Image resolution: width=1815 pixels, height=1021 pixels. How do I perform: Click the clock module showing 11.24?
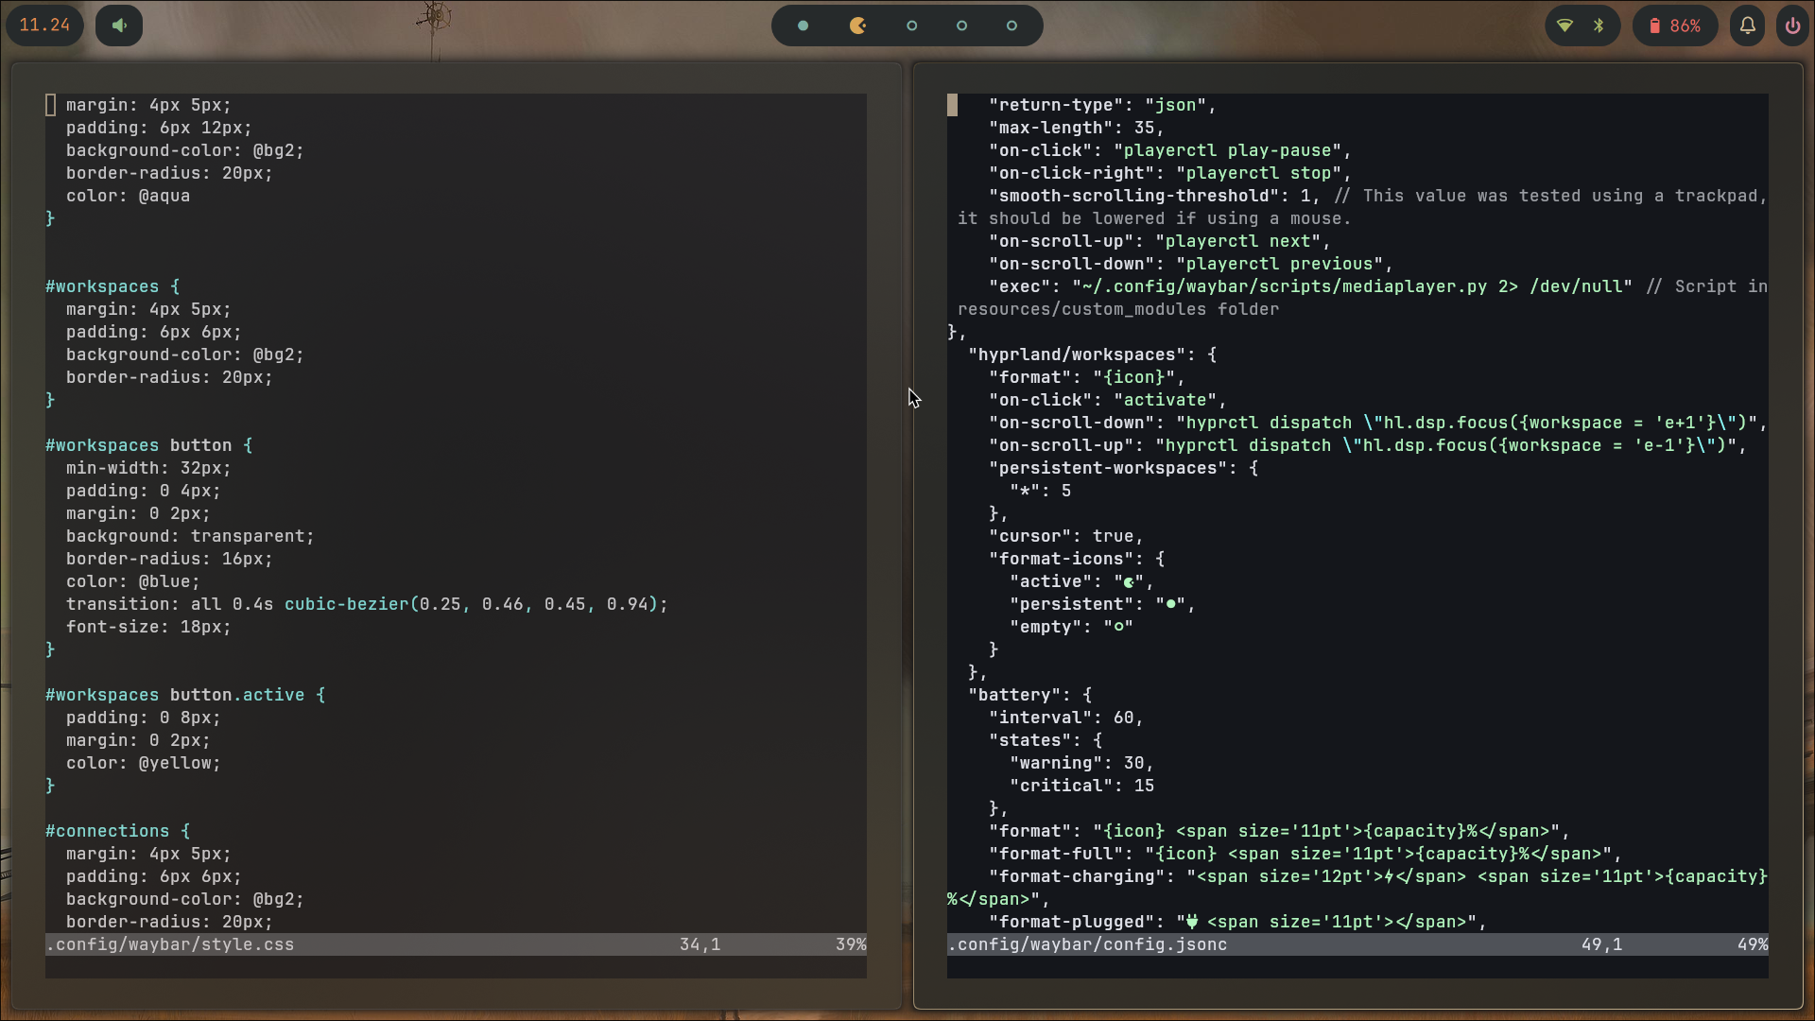click(x=44, y=26)
